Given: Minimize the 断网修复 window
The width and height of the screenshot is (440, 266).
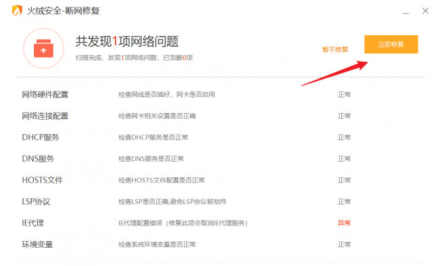Looking at the screenshot, I should pos(405,13).
